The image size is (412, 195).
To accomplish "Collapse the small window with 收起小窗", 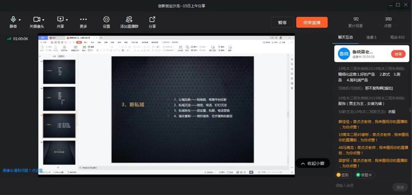I will click(x=313, y=163).
